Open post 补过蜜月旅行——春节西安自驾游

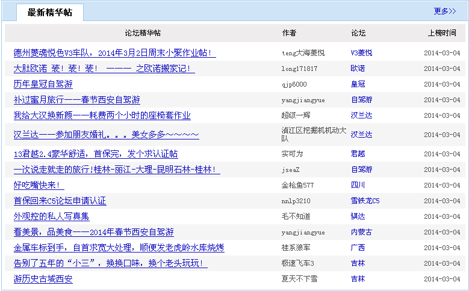click(x=77, y=99)
